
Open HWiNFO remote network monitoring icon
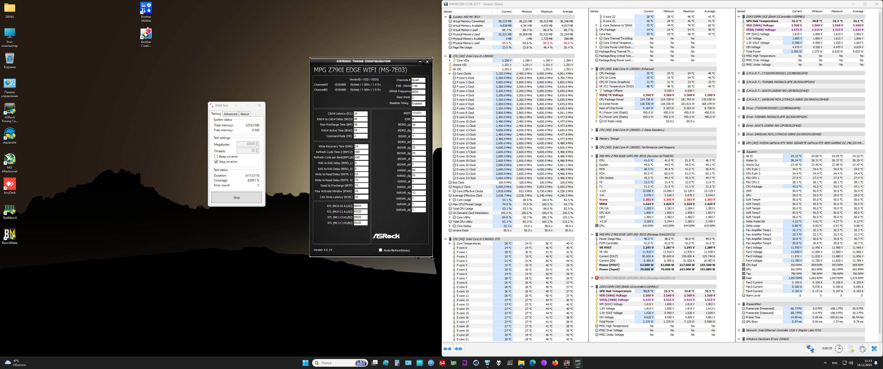pos(810,348)
